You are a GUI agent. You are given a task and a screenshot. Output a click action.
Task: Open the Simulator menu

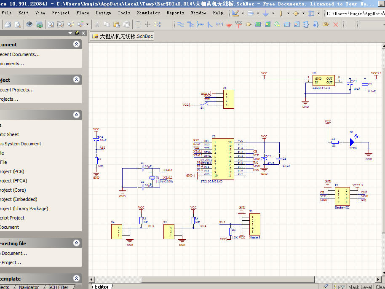(148, 13)
